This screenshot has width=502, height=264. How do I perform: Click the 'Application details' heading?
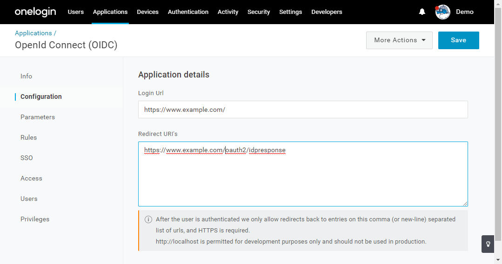[x=174, y=75]
